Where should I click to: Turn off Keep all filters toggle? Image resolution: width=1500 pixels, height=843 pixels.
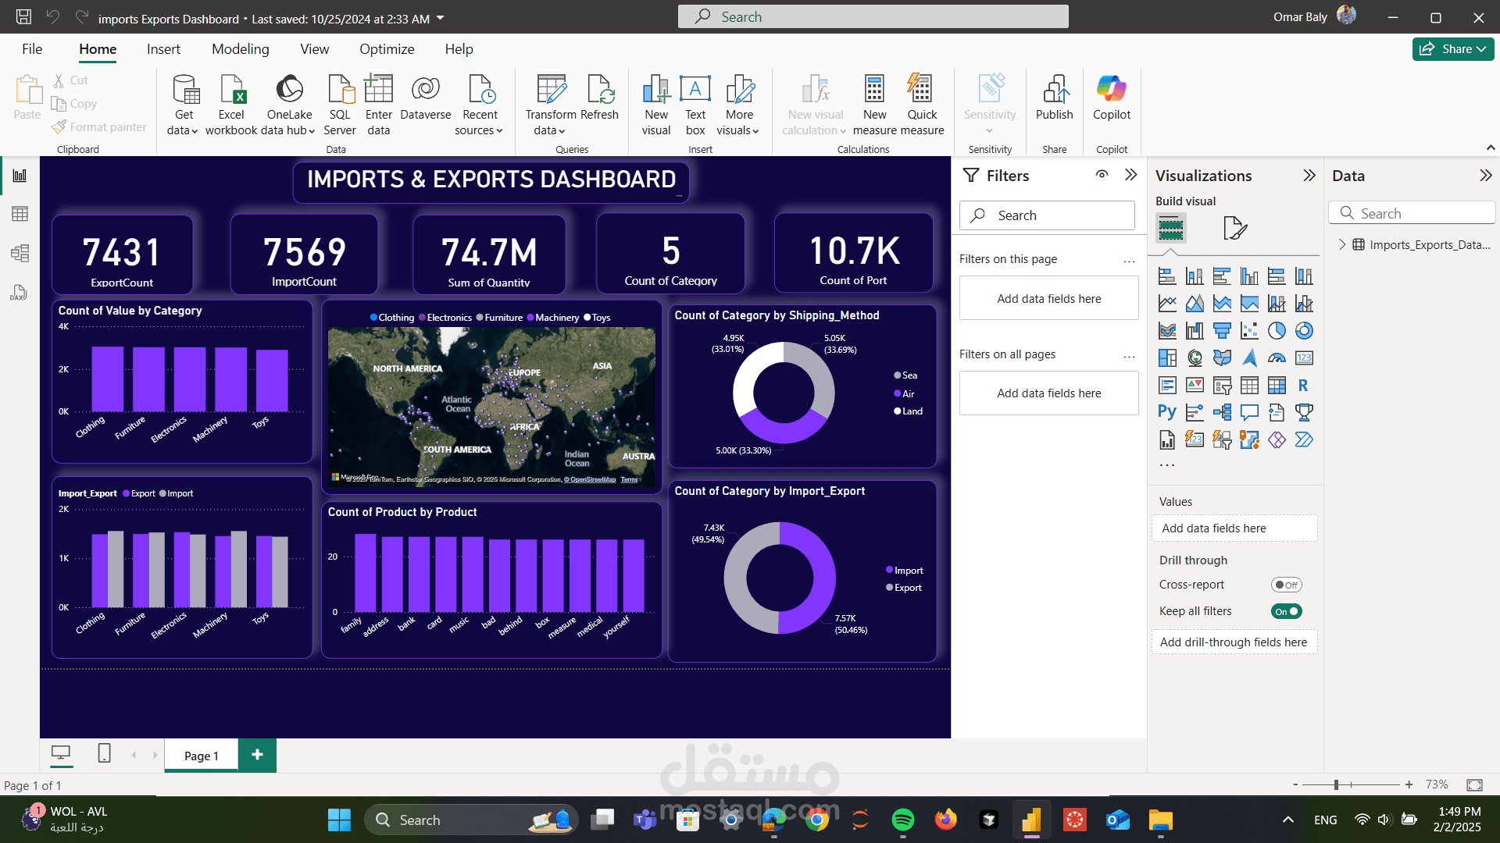pyautogui.click(x=1286, y=611)
